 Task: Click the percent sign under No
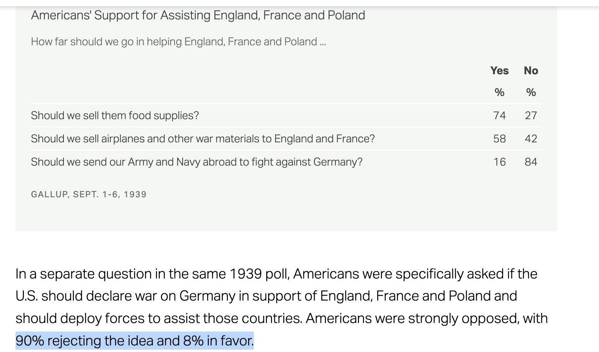tap(531, 92)
